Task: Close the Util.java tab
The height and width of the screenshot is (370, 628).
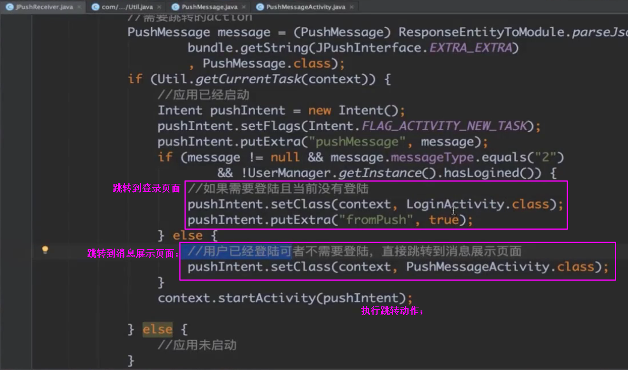Action: tap(159, 7)
